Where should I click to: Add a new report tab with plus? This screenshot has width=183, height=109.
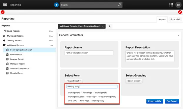click(109, 26)
